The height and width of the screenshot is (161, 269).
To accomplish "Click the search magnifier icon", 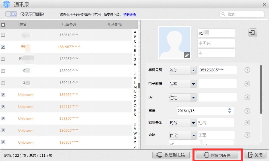I will pyautogui.click(x=223, y=14).
